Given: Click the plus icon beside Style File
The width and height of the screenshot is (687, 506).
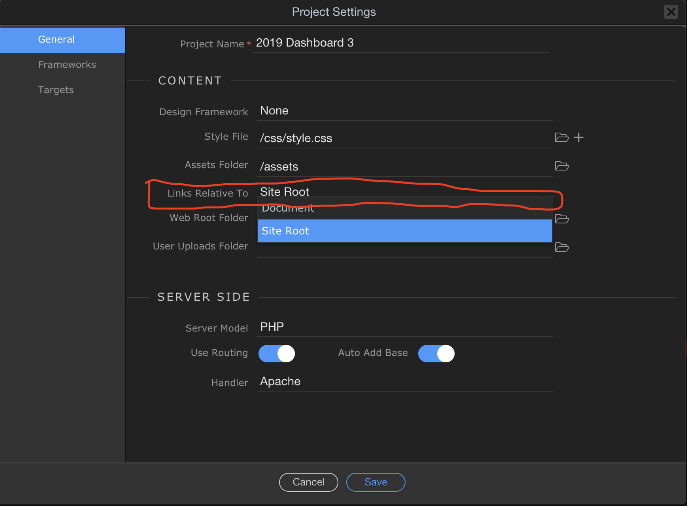Looking at the screenshot, I should click(x=579, y=137).
